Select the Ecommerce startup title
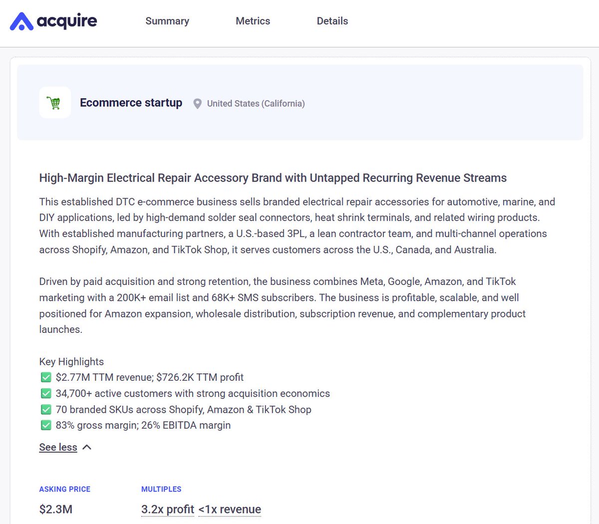This screenshot has width=599, height=524. click(x=131, y=103)
